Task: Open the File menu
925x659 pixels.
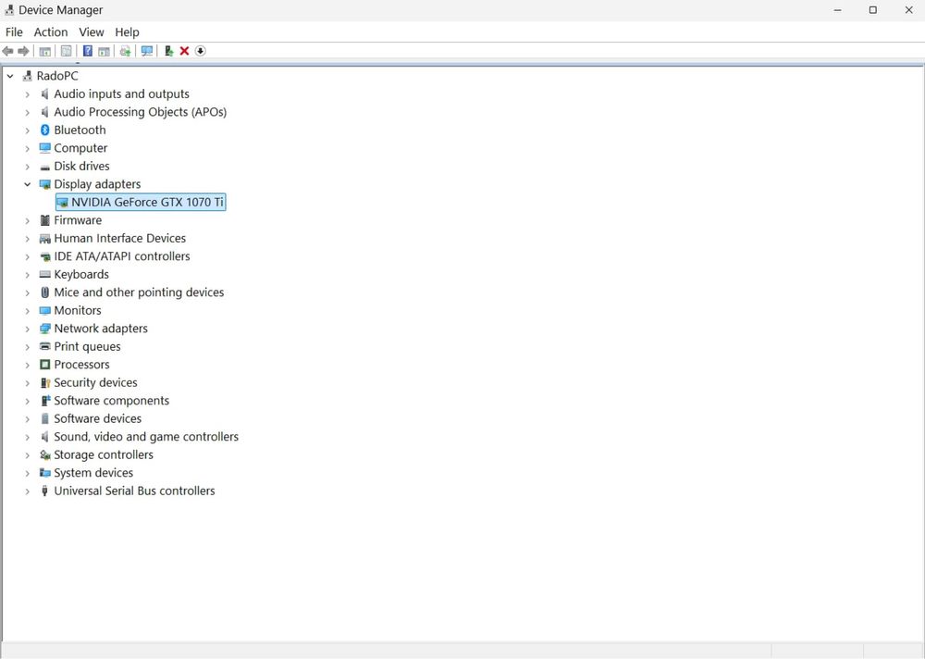Action: [x=14, y=31]
